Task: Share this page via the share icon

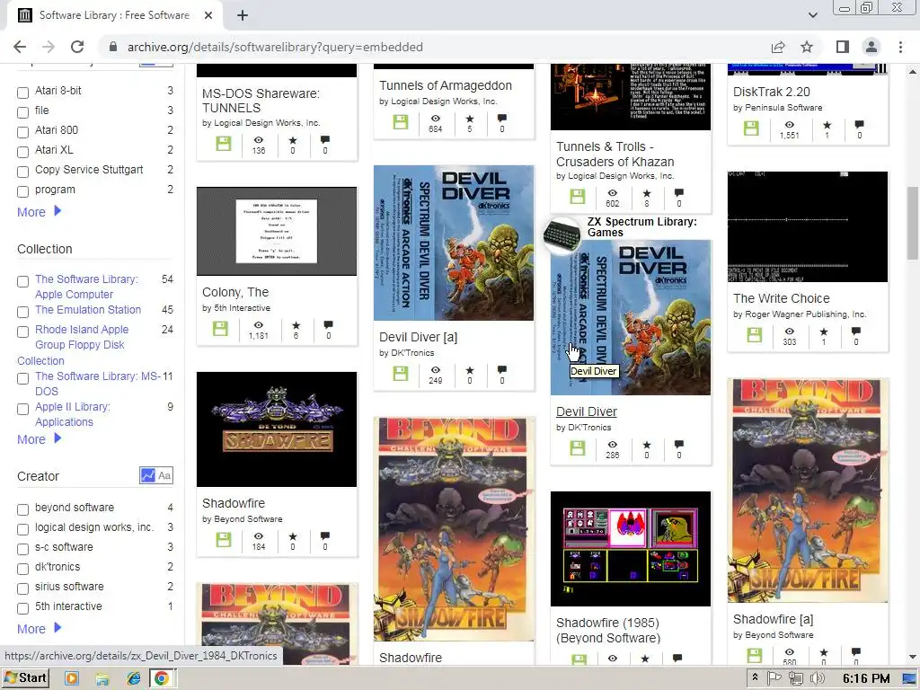Action: [778, 47]
